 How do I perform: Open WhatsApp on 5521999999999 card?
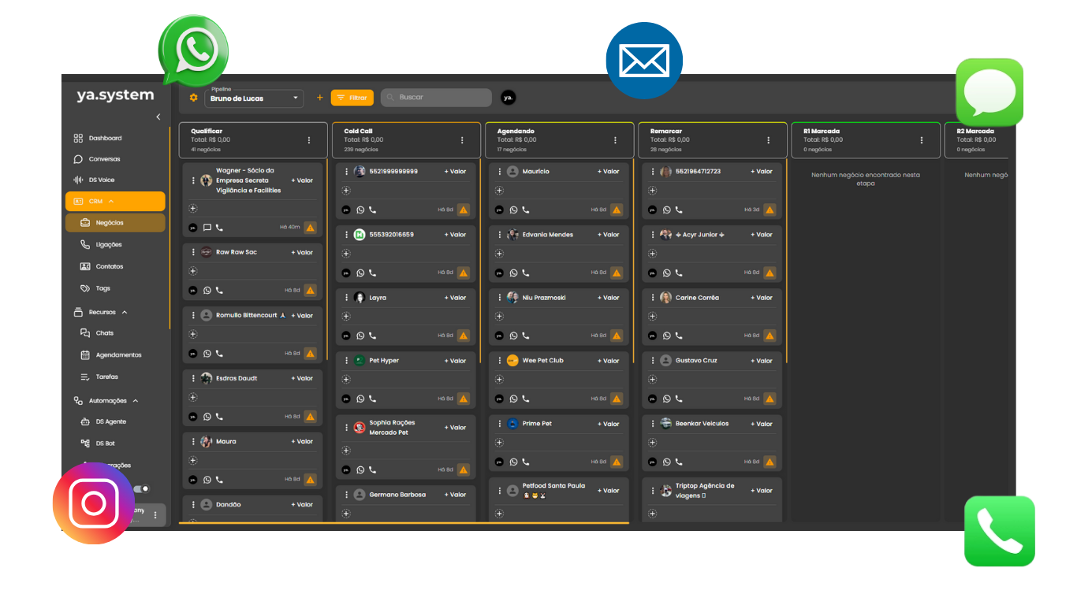click(360, 210)
